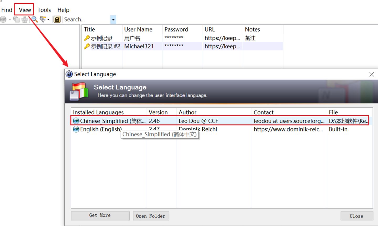Open the Tools menu
Image resolution: width=378 pixels, height=226 pixels.
click(44, 10)
